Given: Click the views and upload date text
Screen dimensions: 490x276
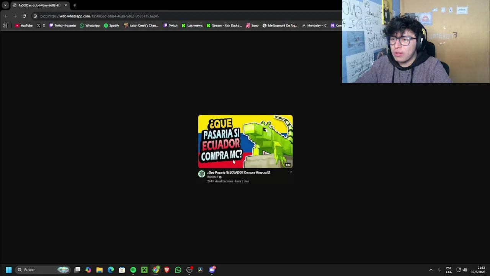Looking at the screenshot, I should point(228,181).
